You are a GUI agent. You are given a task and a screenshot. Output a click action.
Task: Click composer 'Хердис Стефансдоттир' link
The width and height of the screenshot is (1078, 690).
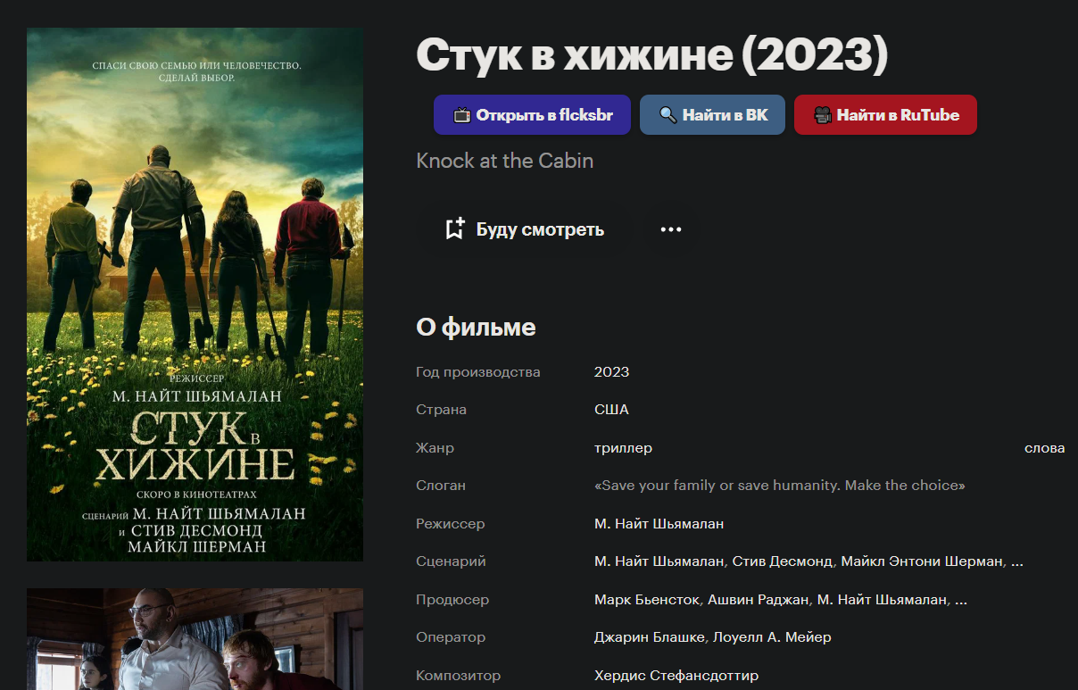(676, 676)
